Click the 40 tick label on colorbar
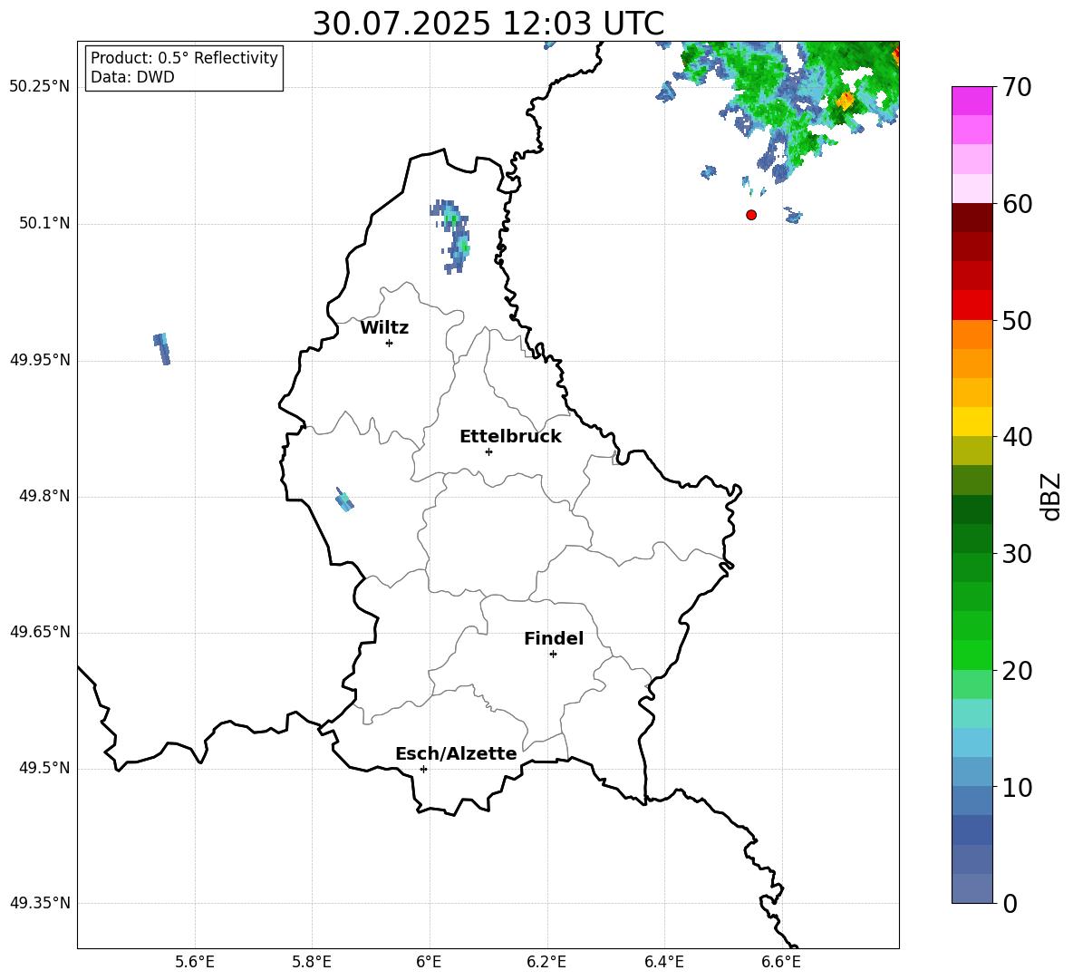 1016,437
